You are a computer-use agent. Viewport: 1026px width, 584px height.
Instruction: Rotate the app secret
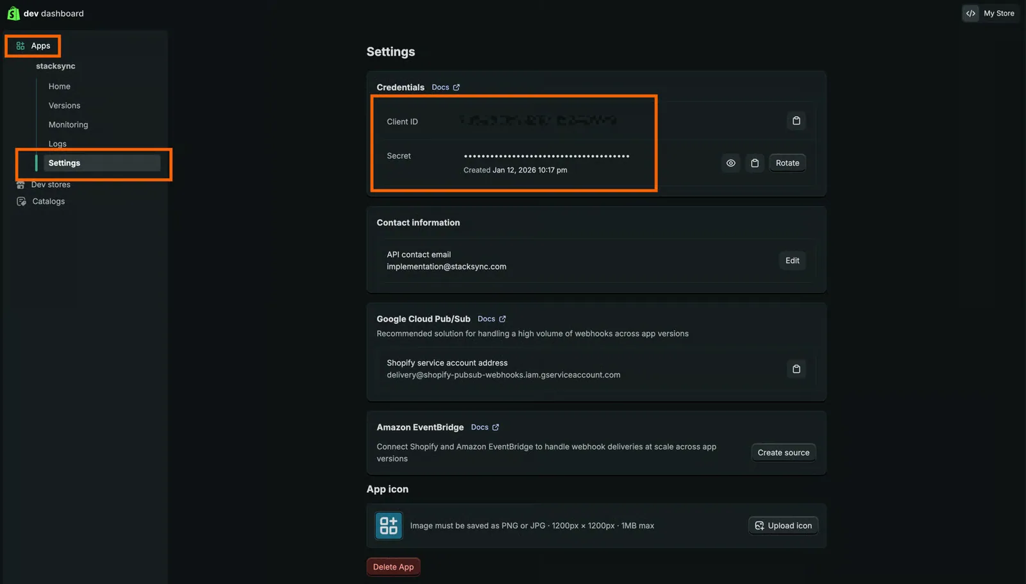click(x=787, y=163)
